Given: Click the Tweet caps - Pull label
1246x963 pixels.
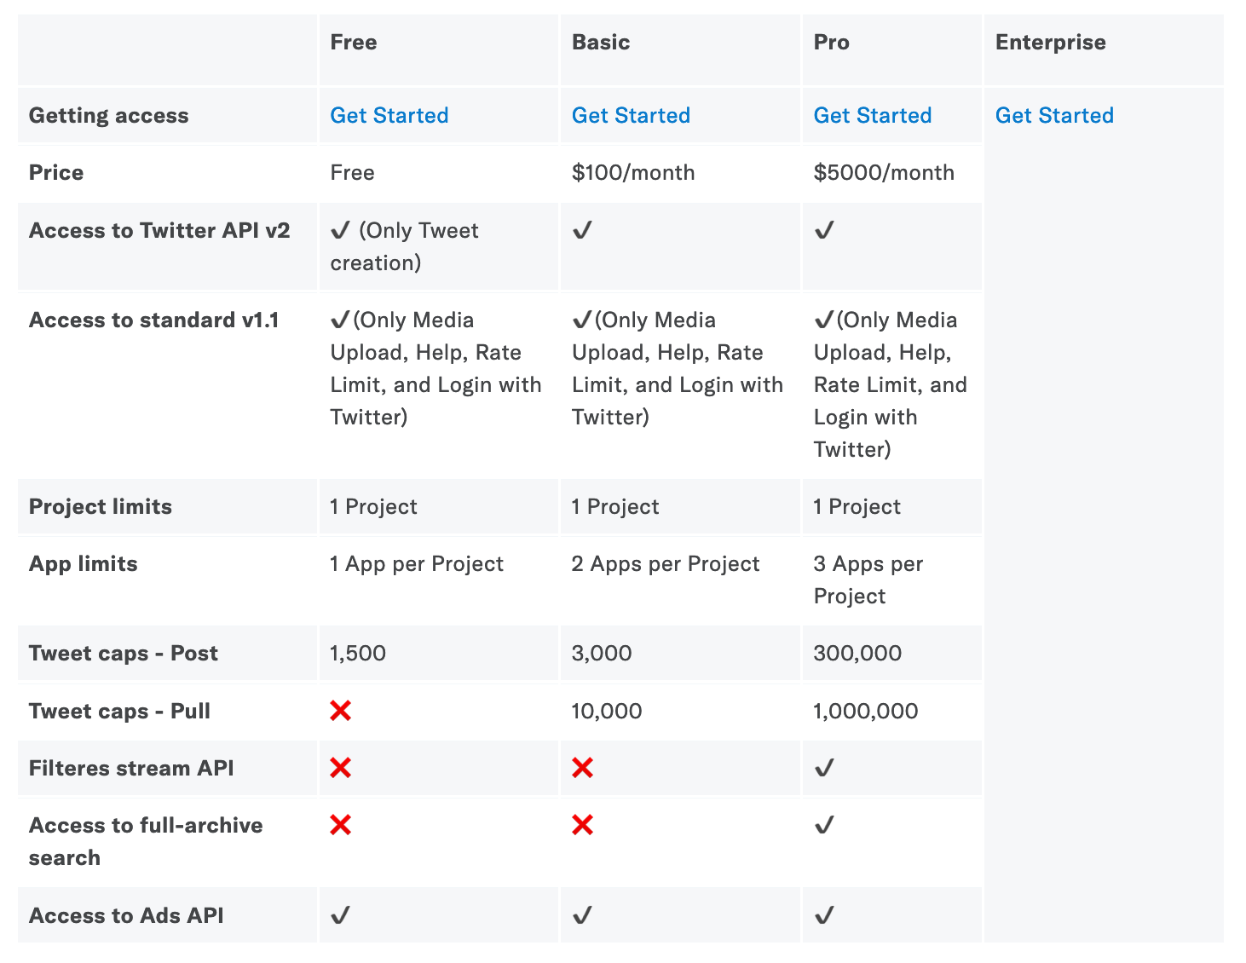Looking at the screenshot, I should coord(119,711).
